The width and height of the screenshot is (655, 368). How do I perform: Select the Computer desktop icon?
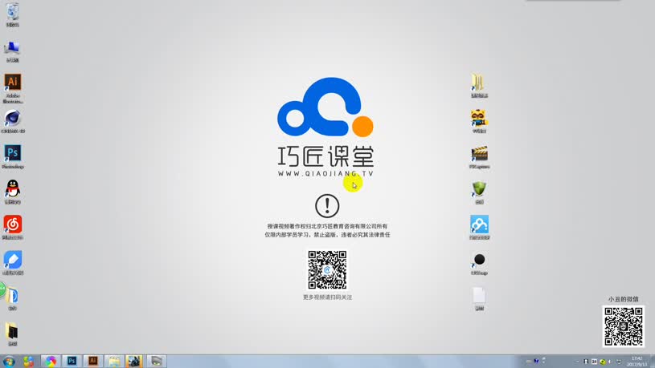point(13,51)
